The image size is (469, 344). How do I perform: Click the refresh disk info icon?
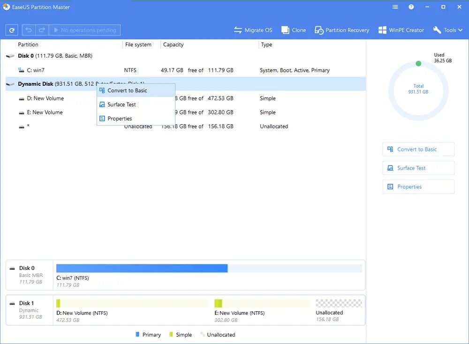point(12,30)
